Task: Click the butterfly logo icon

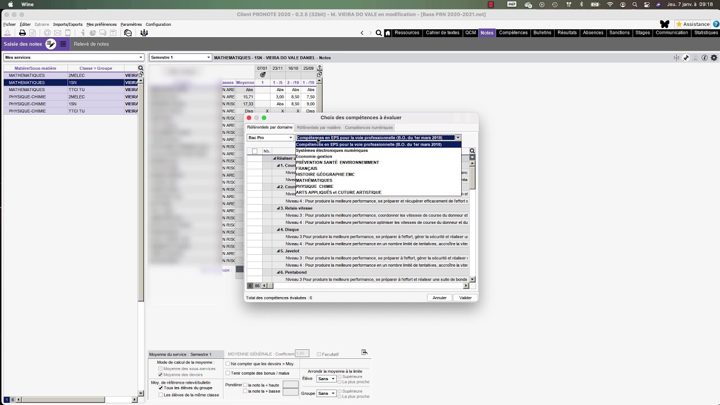Action: [665, 24]
